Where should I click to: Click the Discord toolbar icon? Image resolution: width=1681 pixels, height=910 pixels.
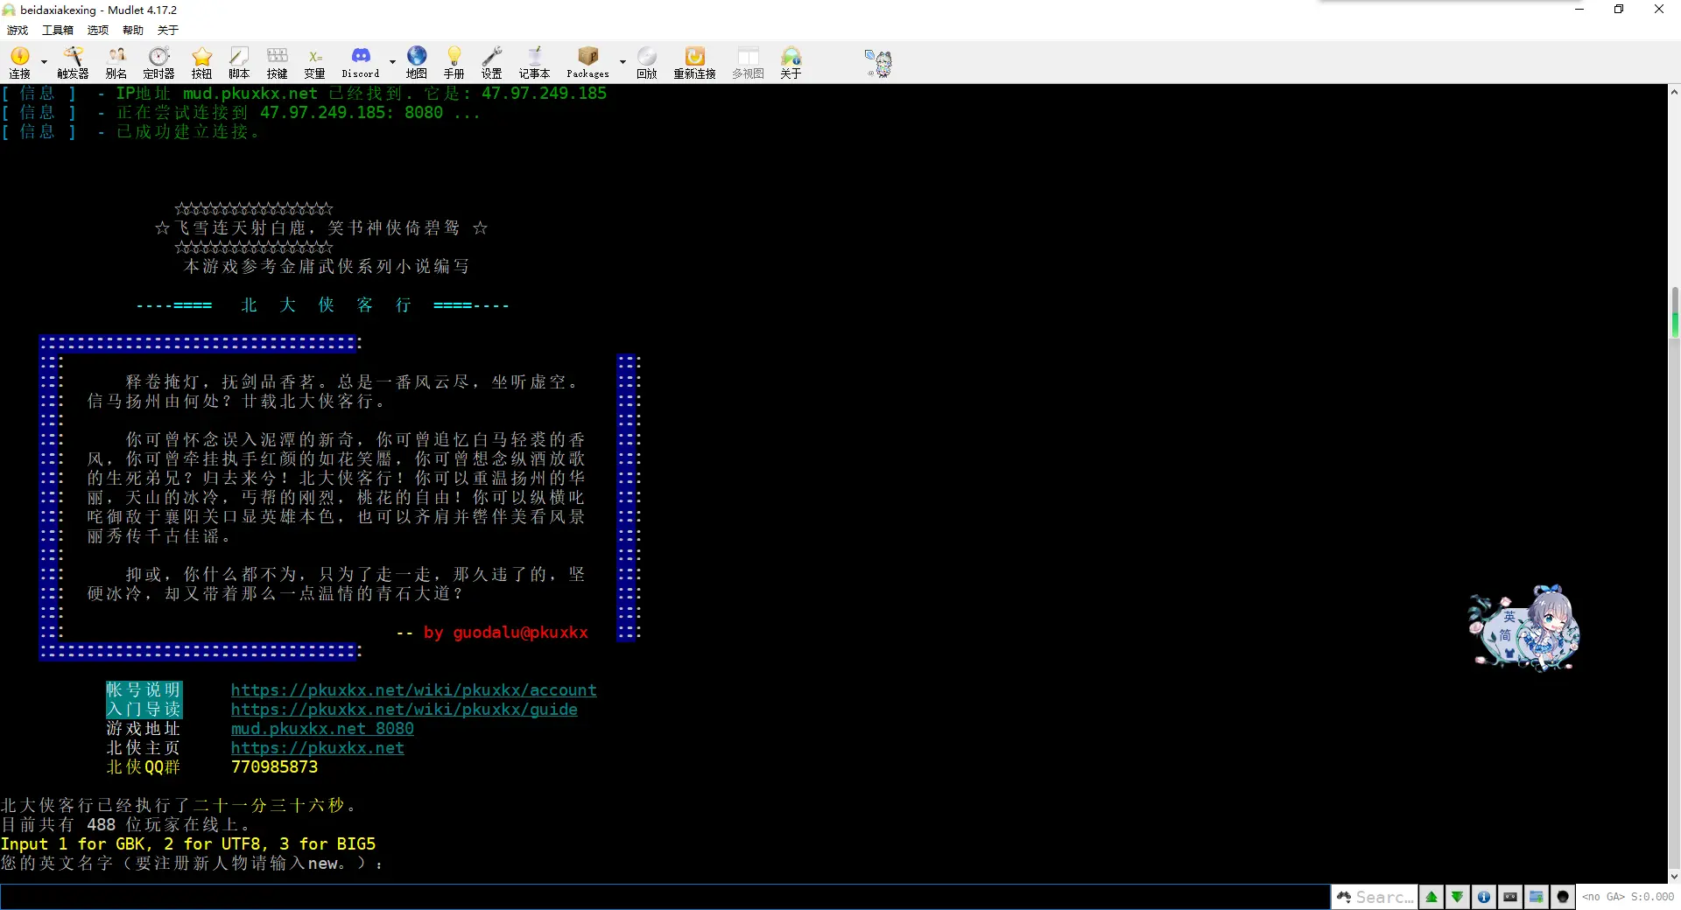tap(361, 63)
